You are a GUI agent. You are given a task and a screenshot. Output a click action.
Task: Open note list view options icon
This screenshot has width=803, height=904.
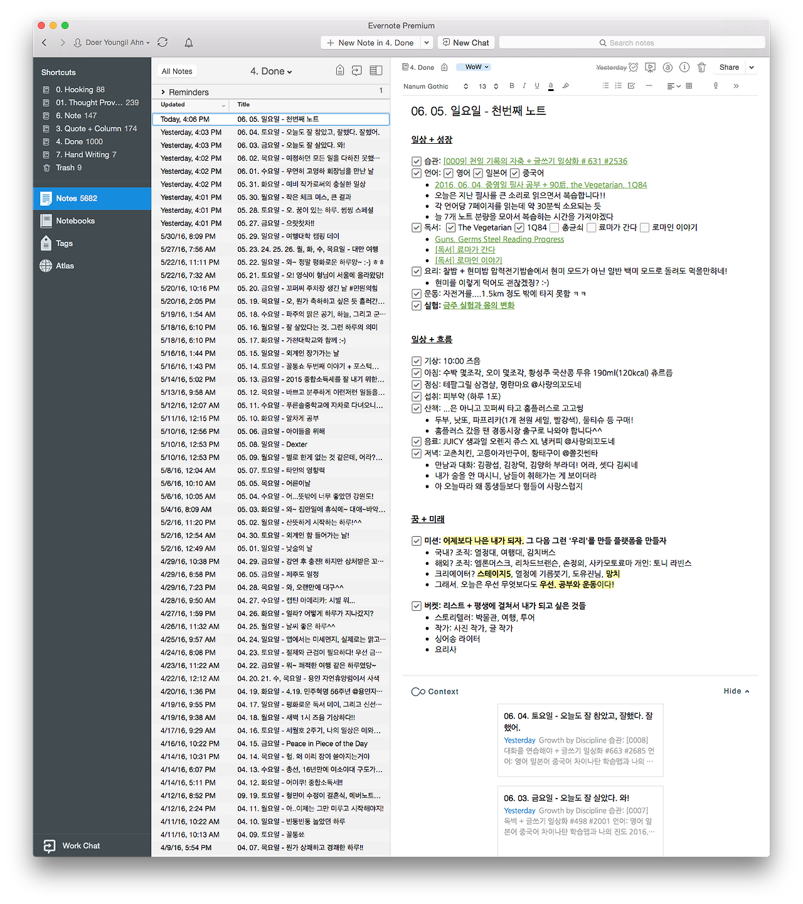click(376, 70)
